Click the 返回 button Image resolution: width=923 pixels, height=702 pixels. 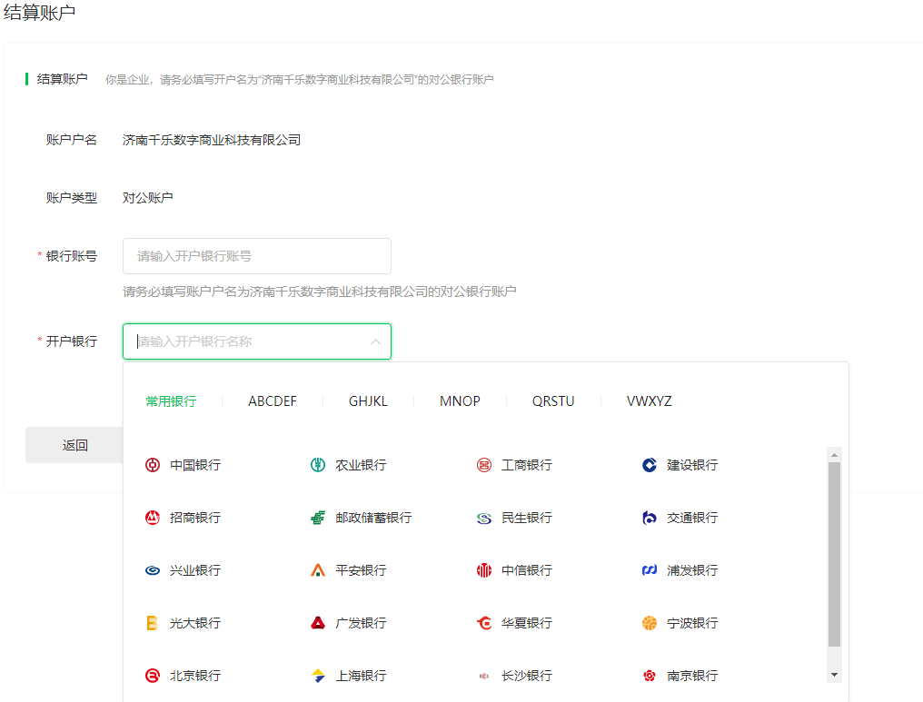click(74, 445)
